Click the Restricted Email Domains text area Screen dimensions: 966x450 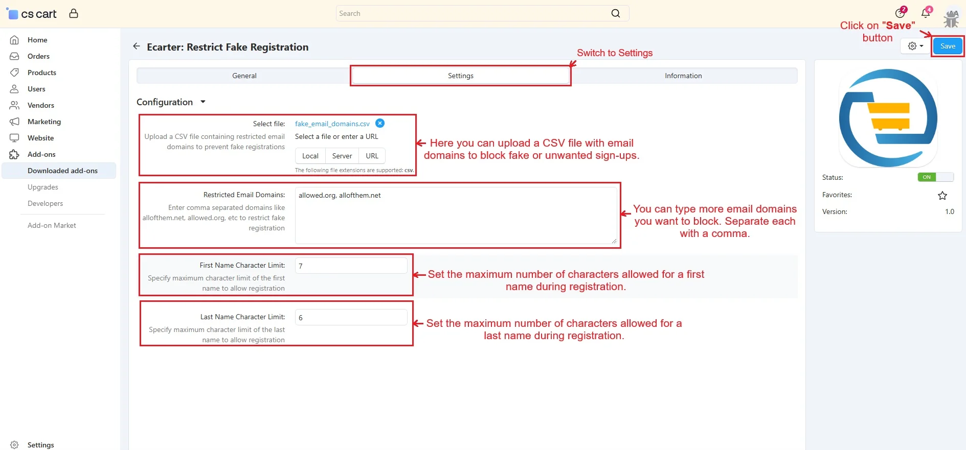(456, 216)
